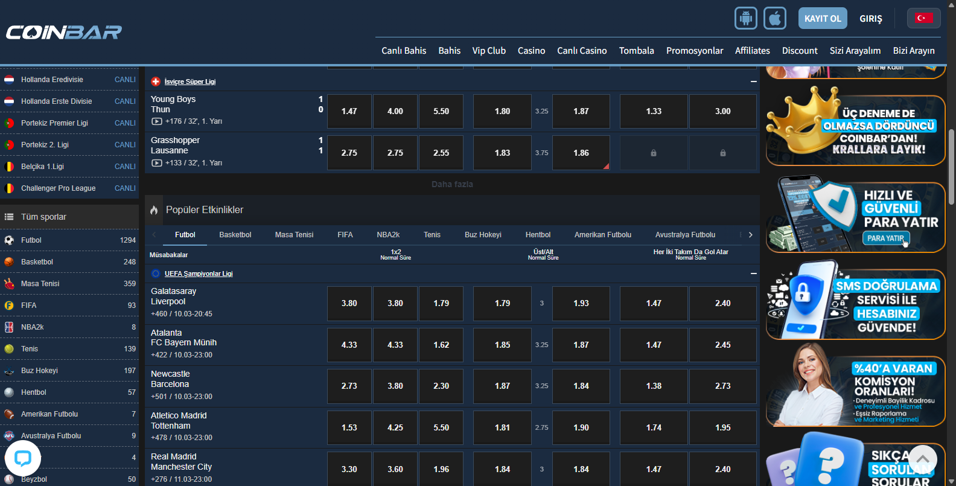Expand more matches with Daha fazla

(452, 184)
